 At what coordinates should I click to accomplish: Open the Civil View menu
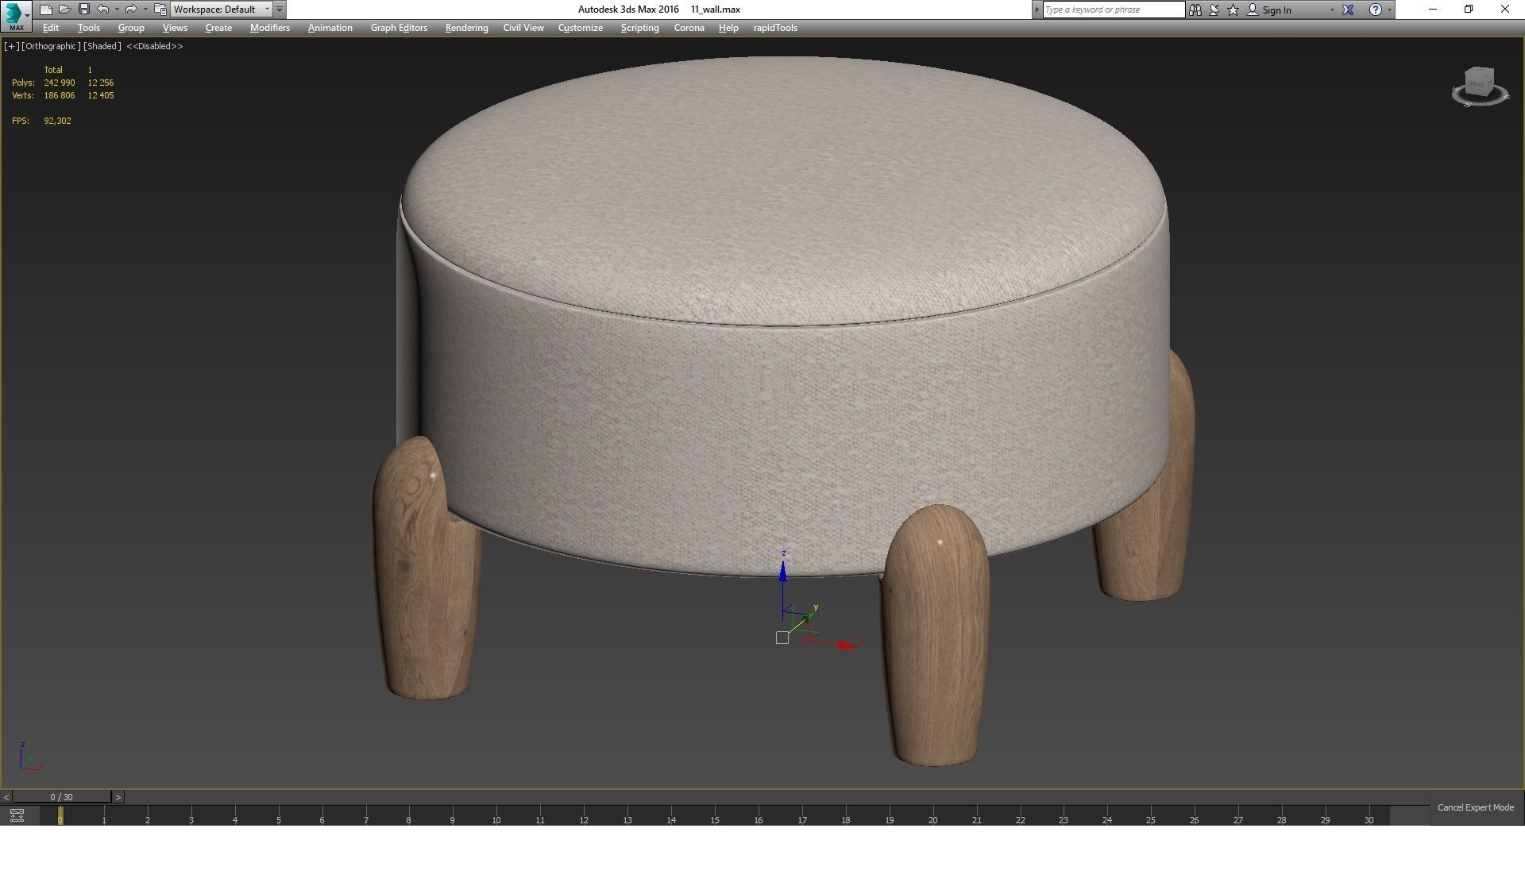523,28
